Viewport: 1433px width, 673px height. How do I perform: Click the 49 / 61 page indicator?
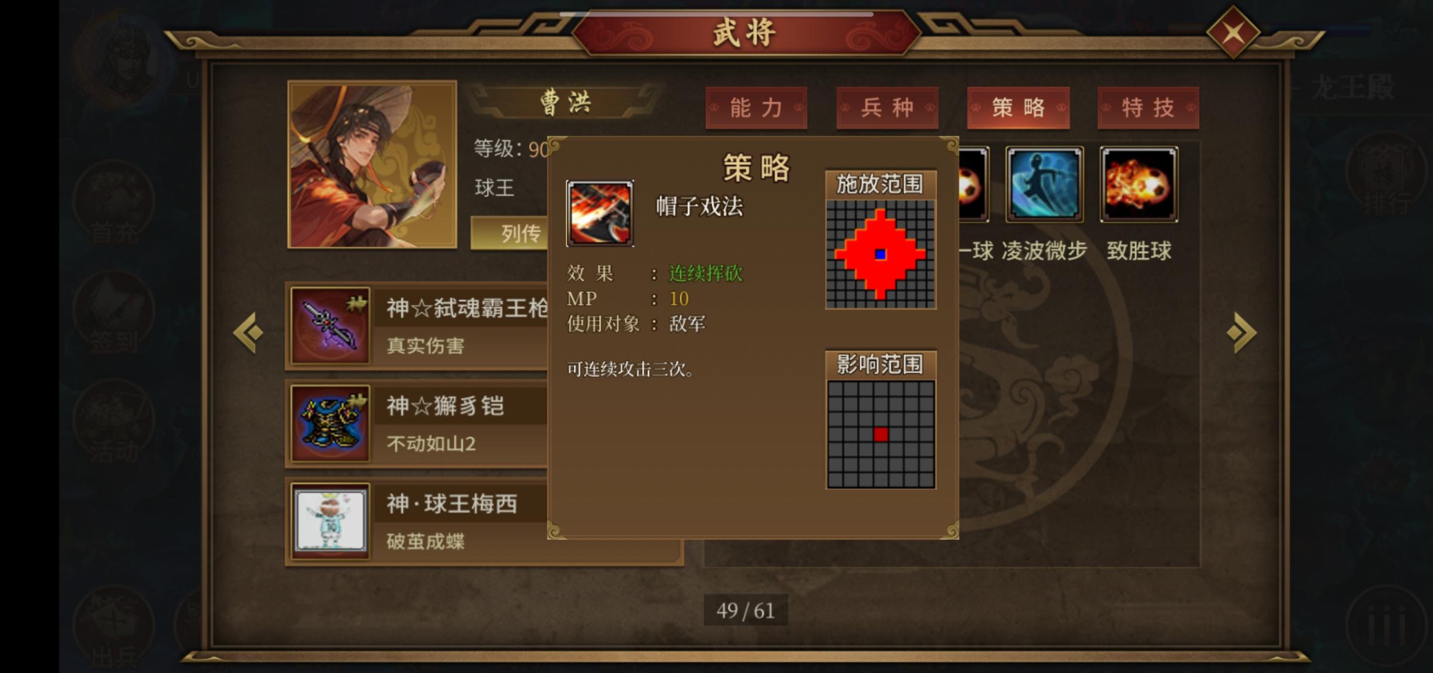click(746, 610)
